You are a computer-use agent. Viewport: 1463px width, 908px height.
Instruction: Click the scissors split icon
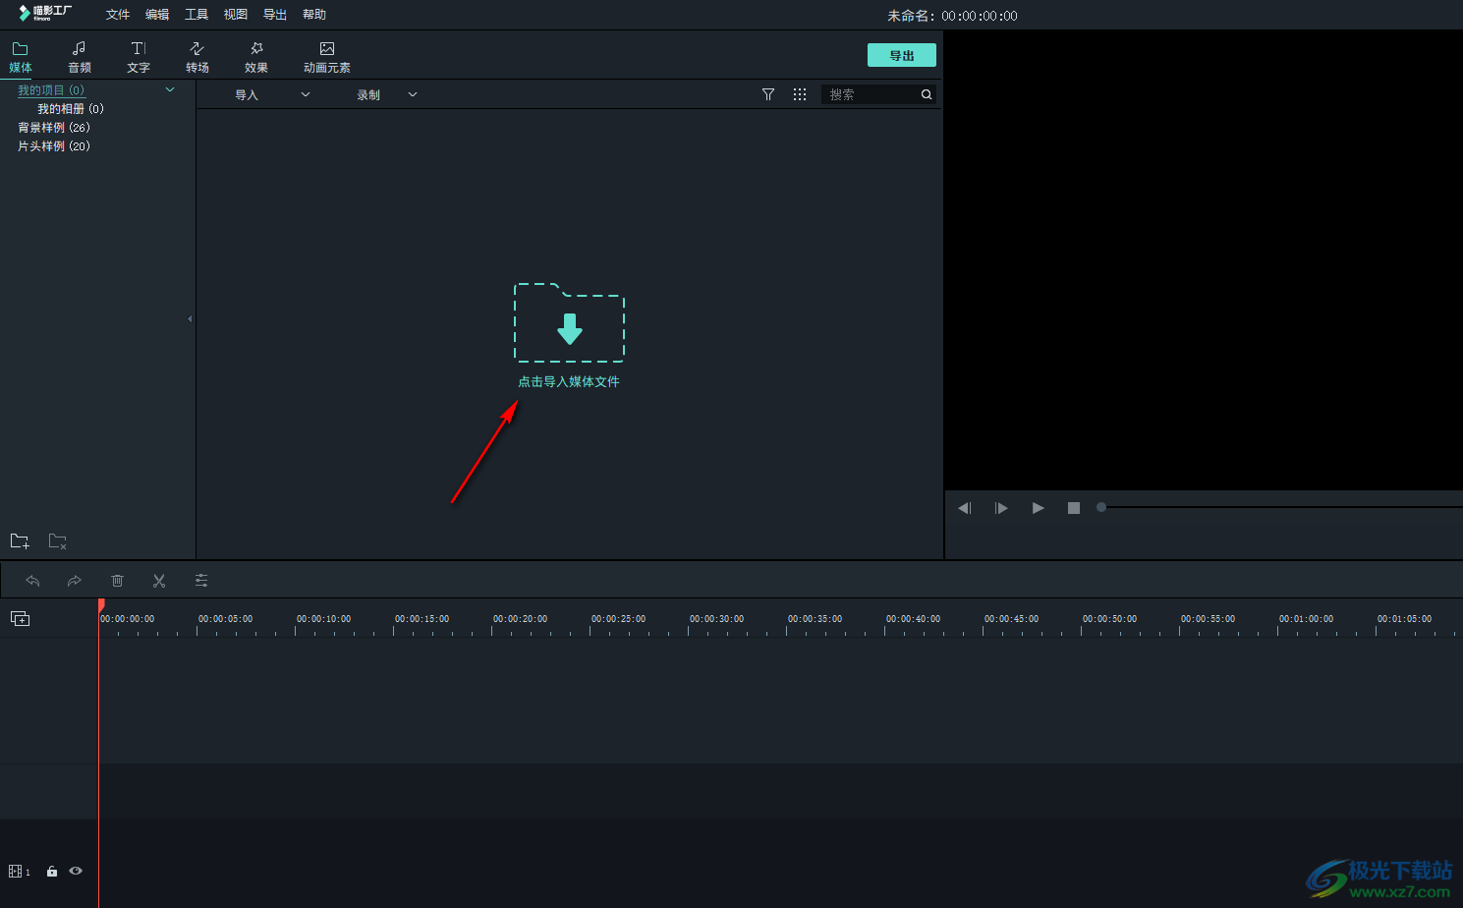pyautogui.click(x=159, y=581)
